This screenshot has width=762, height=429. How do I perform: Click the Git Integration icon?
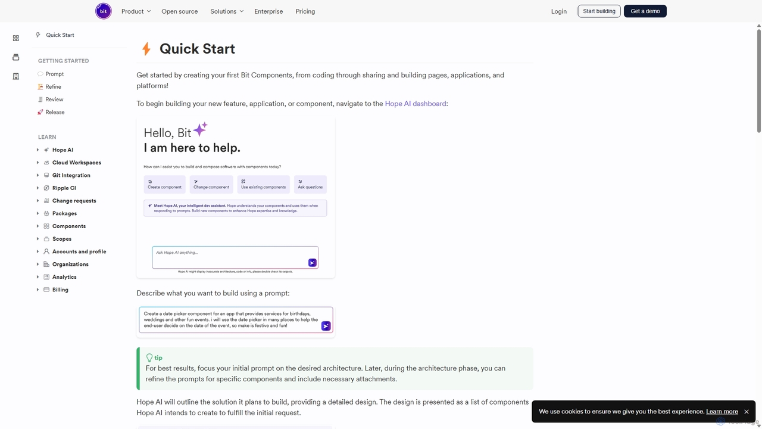[46, 175]
